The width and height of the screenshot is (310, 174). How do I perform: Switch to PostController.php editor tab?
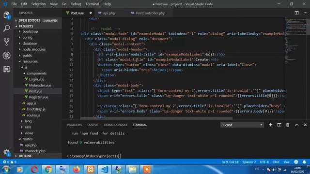pyautogui.click(x=150, y=13)
